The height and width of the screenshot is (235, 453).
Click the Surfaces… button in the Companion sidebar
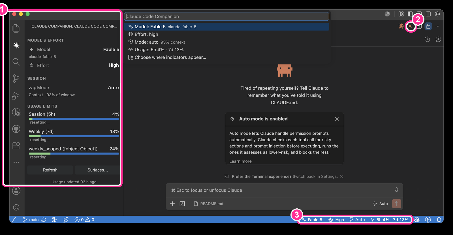click(98, 170)
